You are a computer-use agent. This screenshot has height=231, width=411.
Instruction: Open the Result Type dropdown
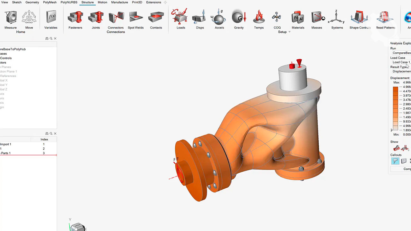tap(401, 72)
